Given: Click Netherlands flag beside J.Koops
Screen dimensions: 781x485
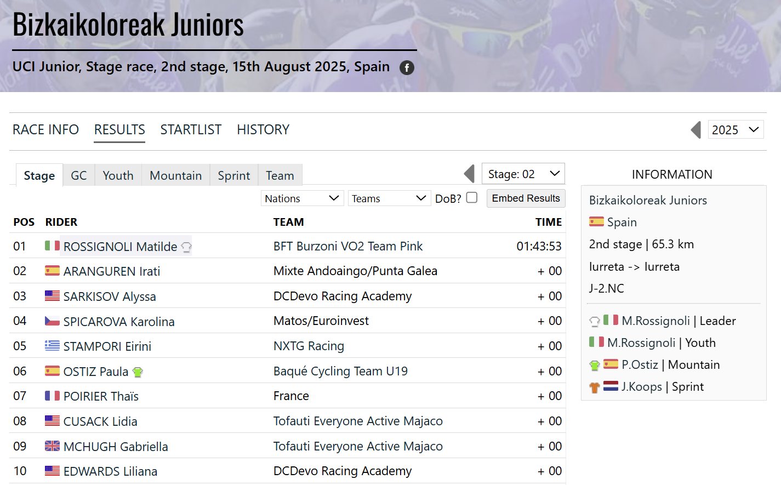Looking at the screenshot, I should (x=611, y=385).
